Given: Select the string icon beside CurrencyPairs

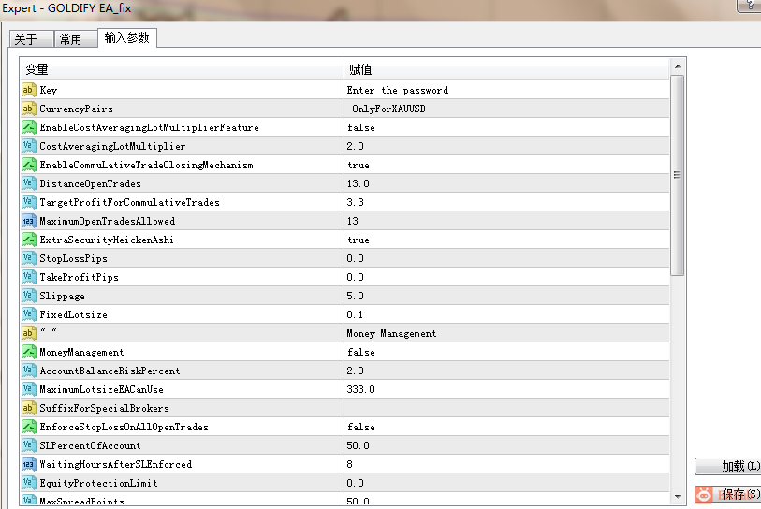Looking at the screenshot, I should (x=29, y=109).
